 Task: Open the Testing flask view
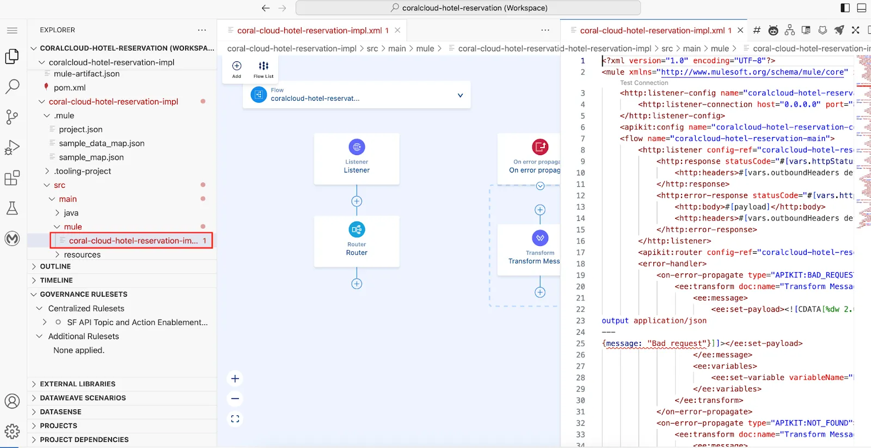[x=12, y=208]
